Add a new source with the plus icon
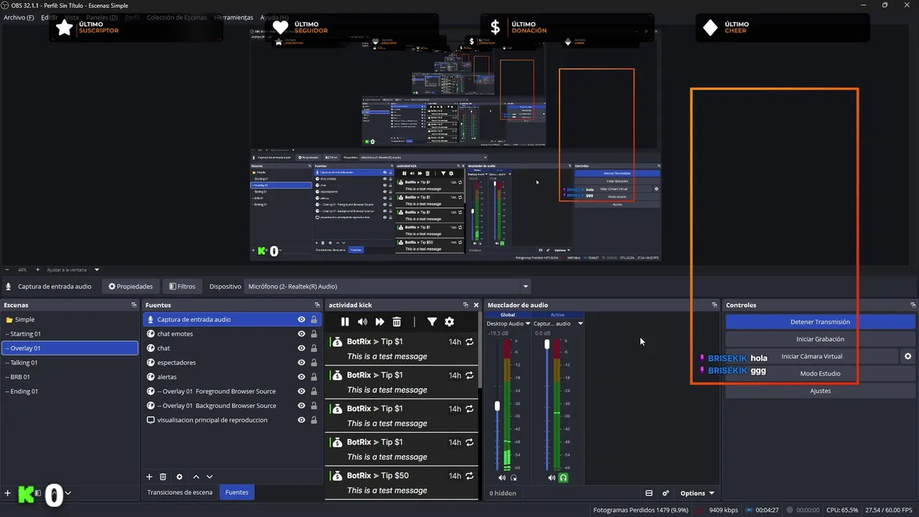Viewport: 919px width, 517px height. [149, 477]
